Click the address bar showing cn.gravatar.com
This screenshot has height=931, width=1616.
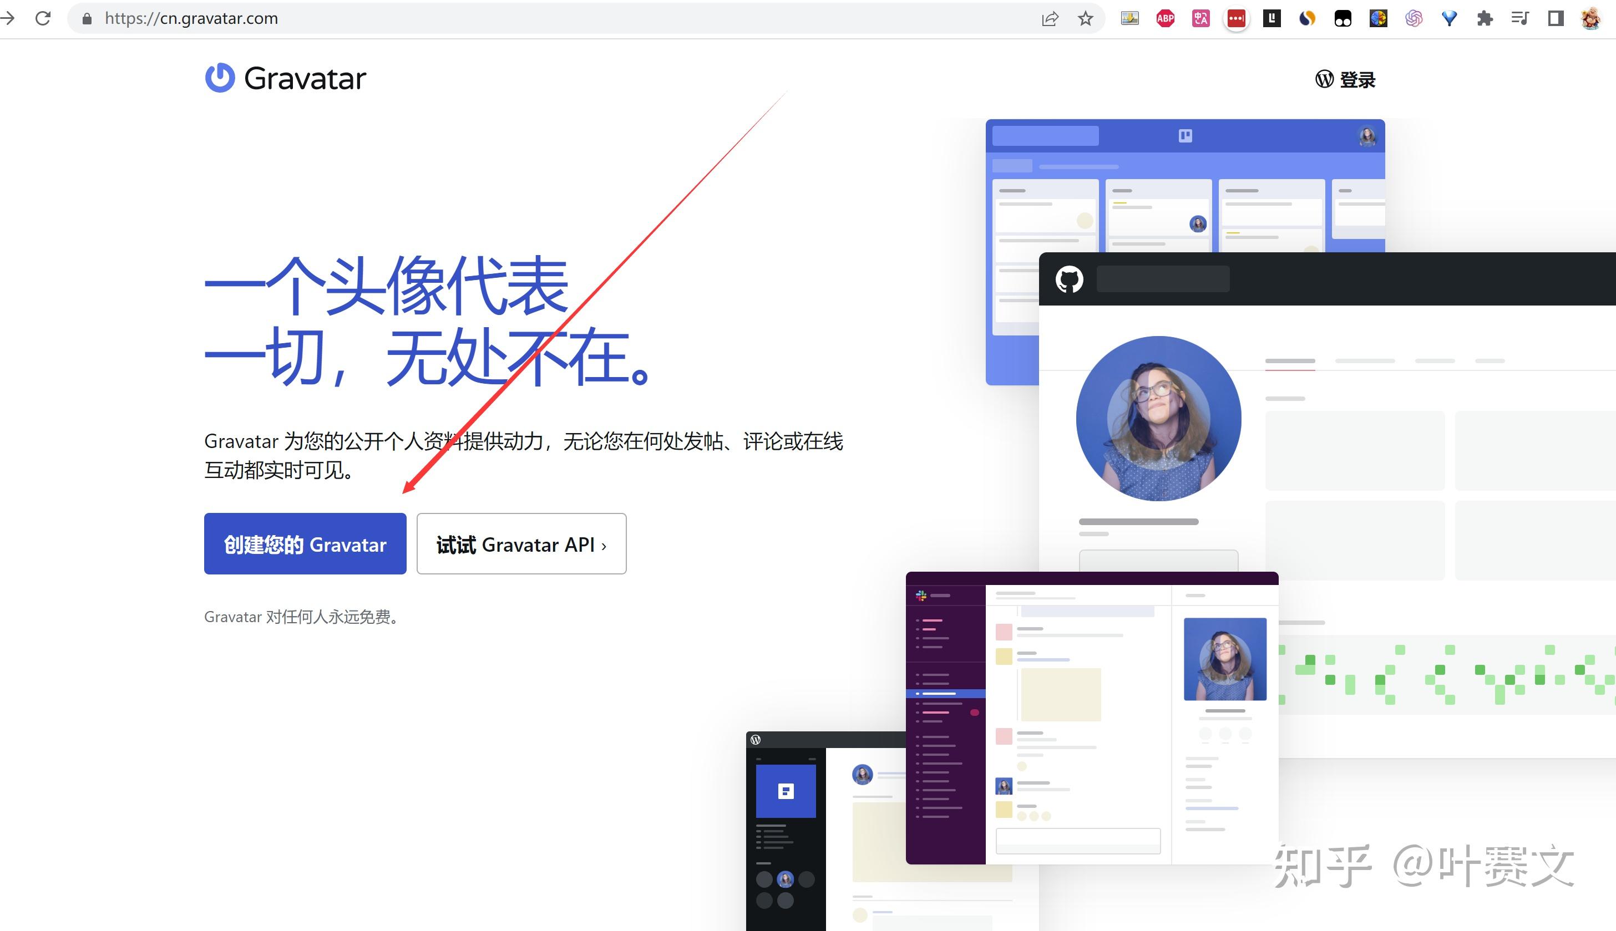[192, 18]
